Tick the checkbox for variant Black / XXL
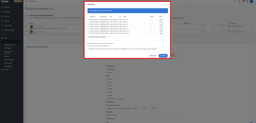Screen dimensions: 256x123 (88, 31)
